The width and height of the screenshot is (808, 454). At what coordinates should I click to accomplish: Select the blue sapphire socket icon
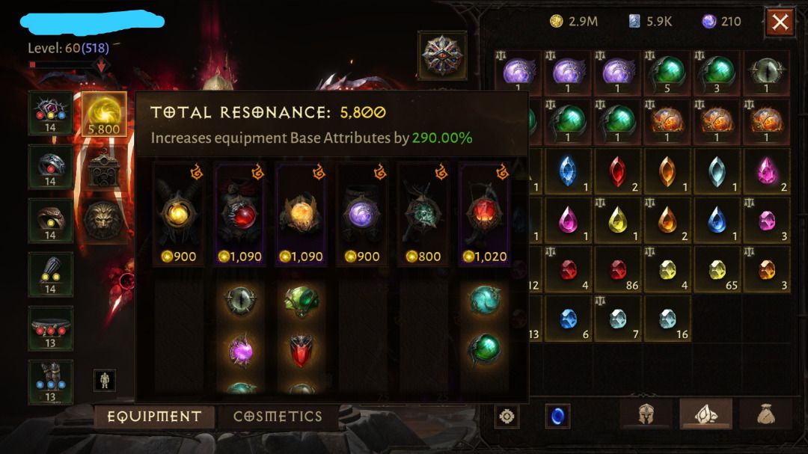[557, 416]
